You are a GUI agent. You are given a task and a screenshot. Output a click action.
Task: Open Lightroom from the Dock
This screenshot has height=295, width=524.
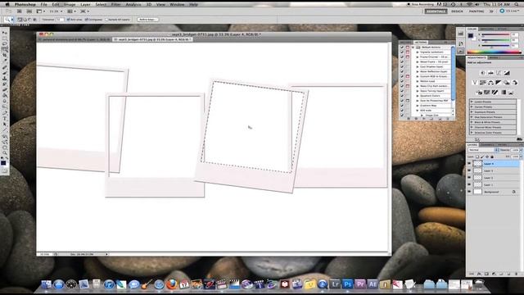click(335, 284)
